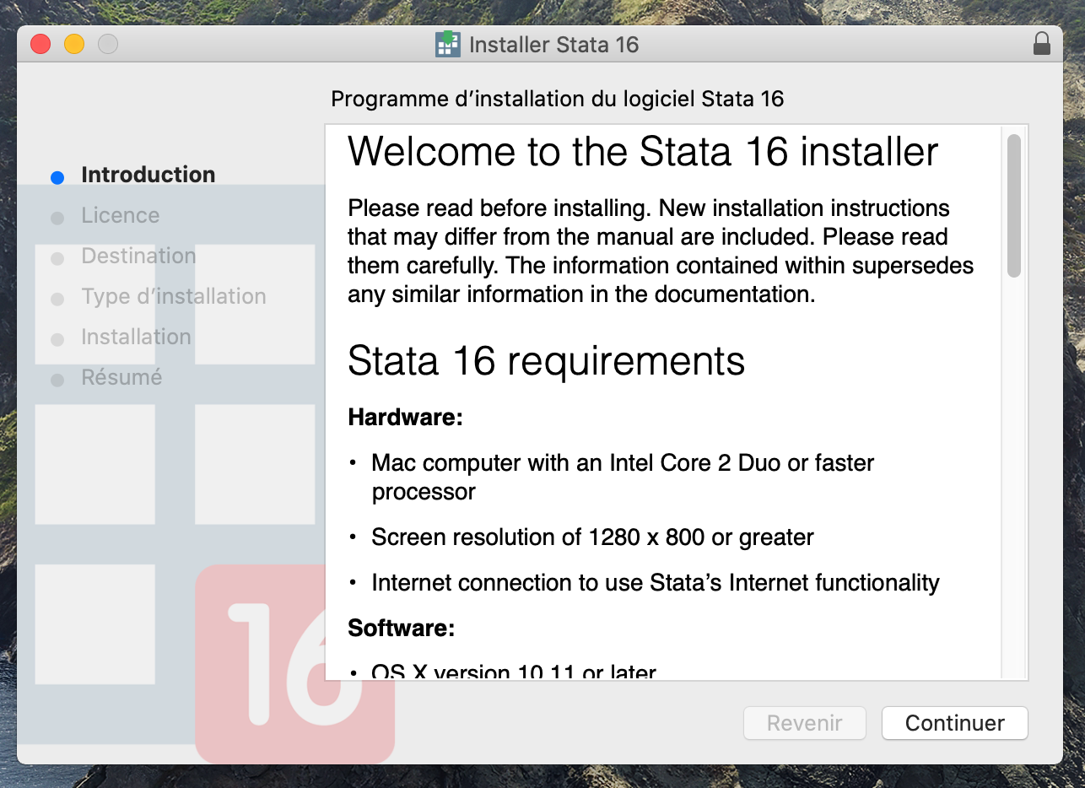Click the 'Stata 16 requirements' heading
The height and width of the screenshot is (788, 1085).
click(546, 361)
